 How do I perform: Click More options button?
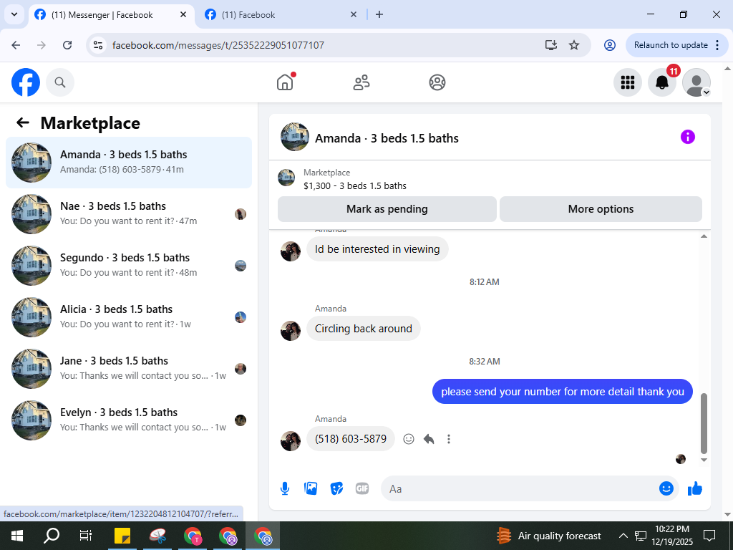601,209
